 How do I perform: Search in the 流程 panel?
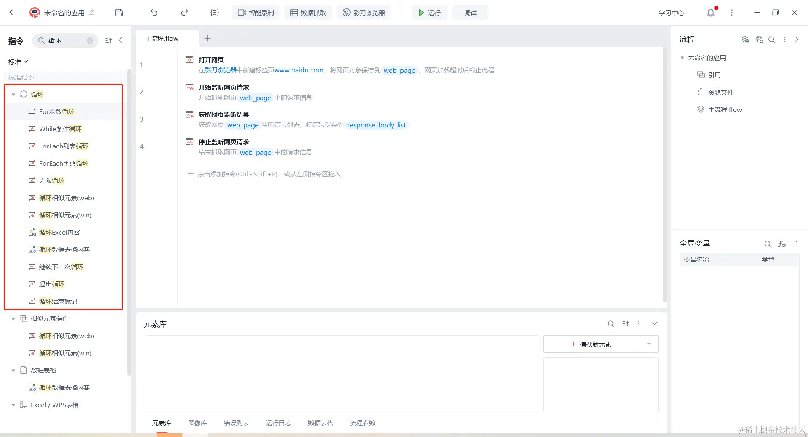point(772,40)
